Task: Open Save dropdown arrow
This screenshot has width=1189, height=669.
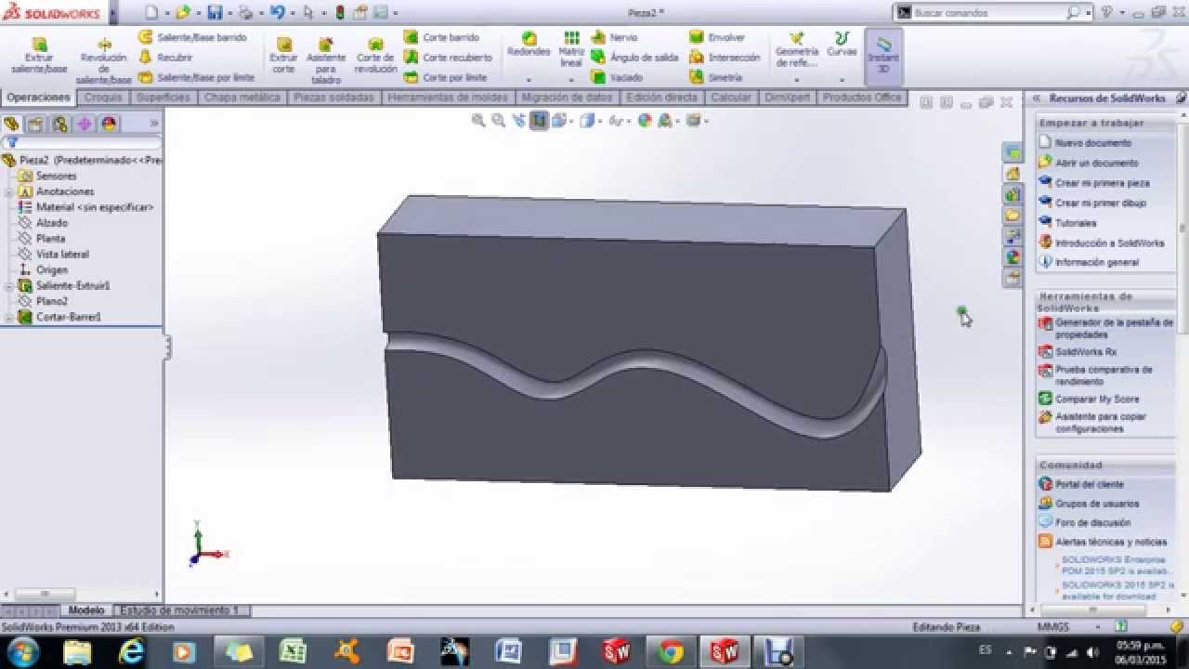Action: [229, 14]
